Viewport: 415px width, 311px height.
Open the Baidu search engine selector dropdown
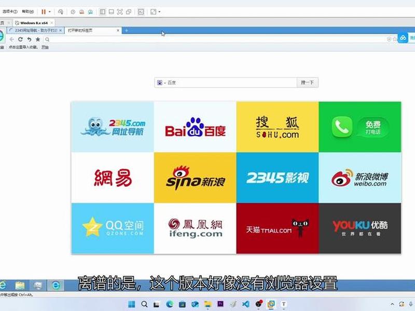coord(161,83)
